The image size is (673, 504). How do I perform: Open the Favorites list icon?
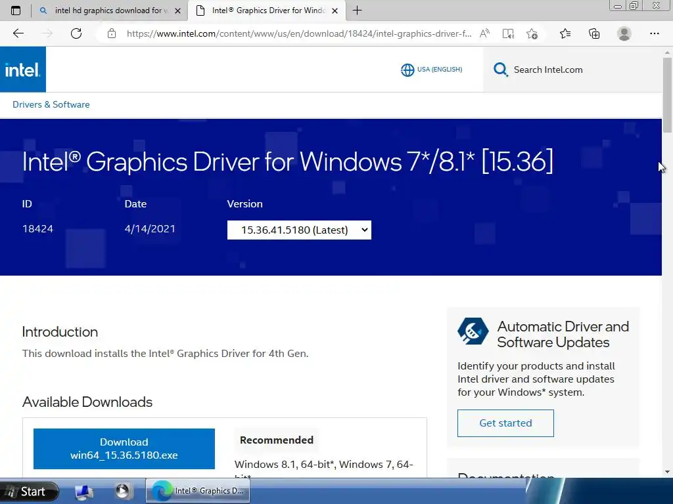[565, 33]
